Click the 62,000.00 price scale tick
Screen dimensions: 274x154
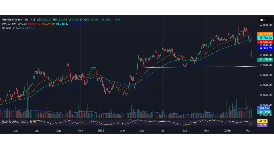tap(265, 25)
